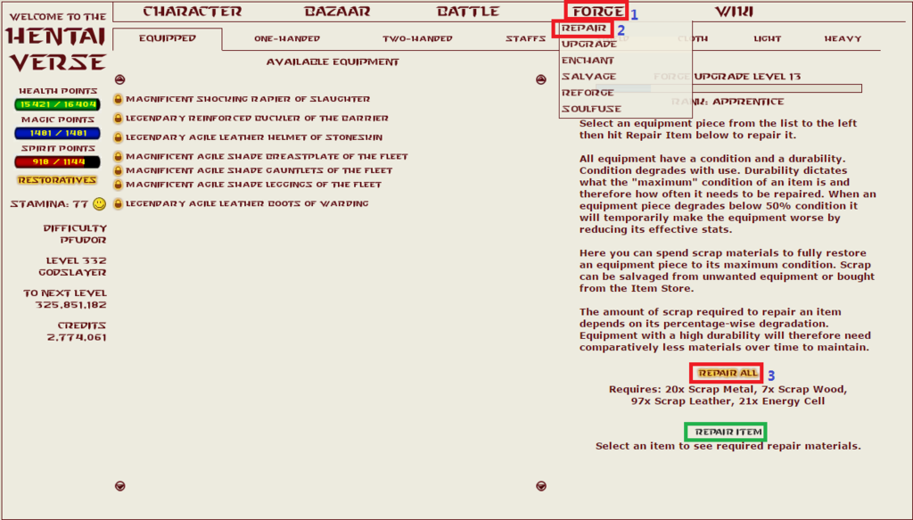Image resolution: width=913 pixels, height=520 pixels.
Task: Toggle lock on Magnificent Agile Shade Leggings
Action: point(118,185)
